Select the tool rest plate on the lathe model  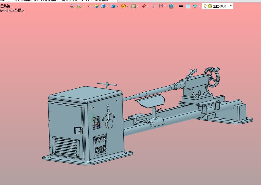(x=150, y=101)
